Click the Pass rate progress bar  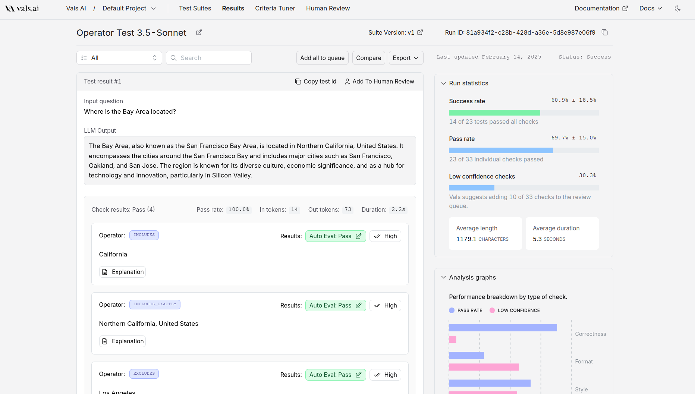524,150
